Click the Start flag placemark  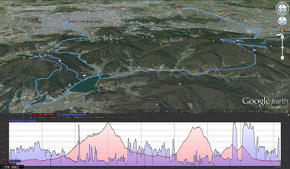click(x=238, y=41)
